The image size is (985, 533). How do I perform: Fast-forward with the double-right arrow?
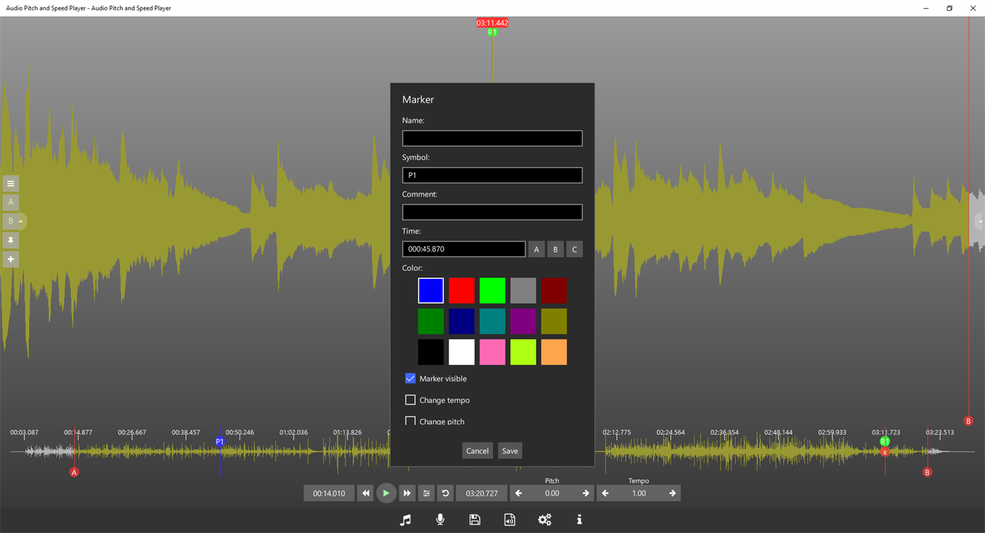pyautogui.click(x=407, y=493)
